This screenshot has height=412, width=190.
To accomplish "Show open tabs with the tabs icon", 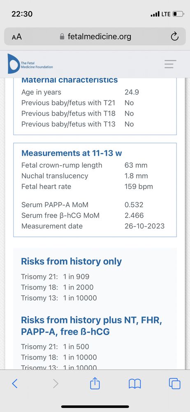I will [175, 383].
